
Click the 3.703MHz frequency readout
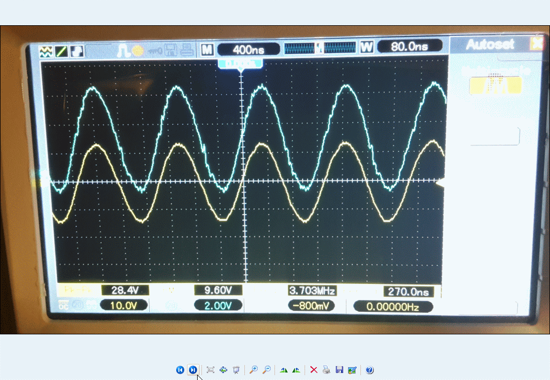(312, 291)
